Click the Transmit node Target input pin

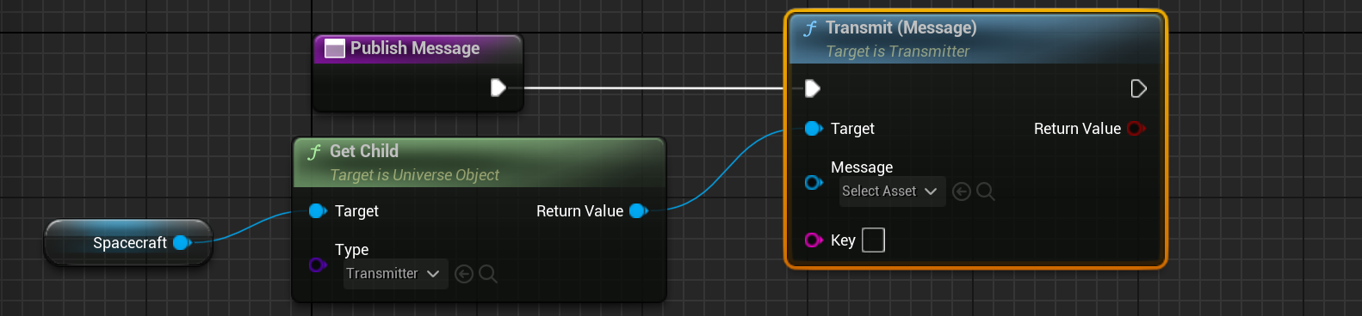813,128
